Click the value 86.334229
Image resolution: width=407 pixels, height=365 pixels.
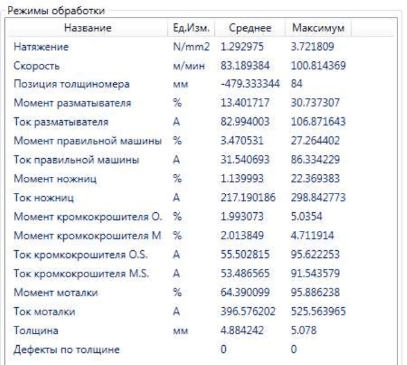click(x=315, y=159)
